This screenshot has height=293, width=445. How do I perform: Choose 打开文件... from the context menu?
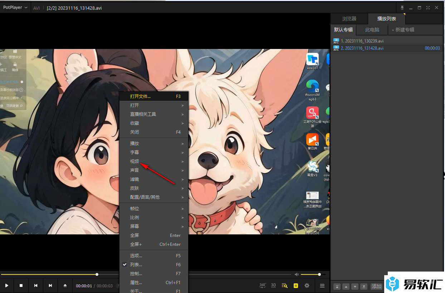tap(153, 96)
